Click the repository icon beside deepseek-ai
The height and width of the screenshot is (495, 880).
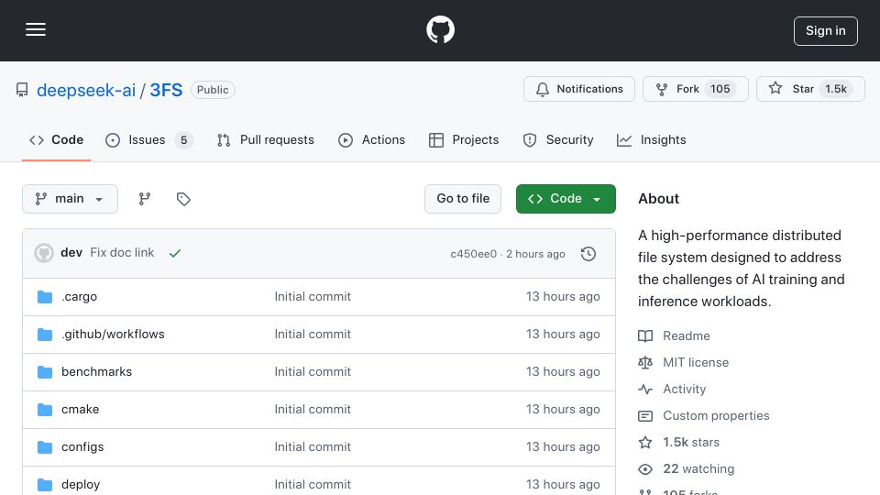point(22,90)
